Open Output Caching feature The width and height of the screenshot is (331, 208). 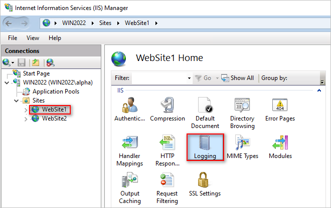tap(130, 188)
